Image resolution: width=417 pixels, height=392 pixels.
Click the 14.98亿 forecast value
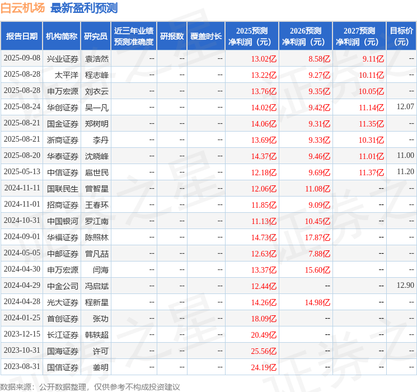point(317,302)
